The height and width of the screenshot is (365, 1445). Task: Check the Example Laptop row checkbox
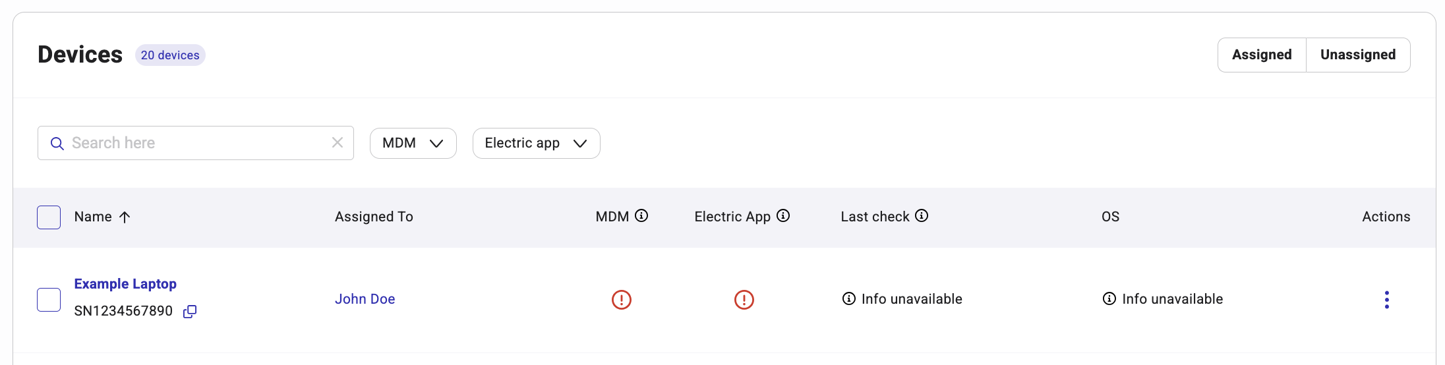[49, 300]
